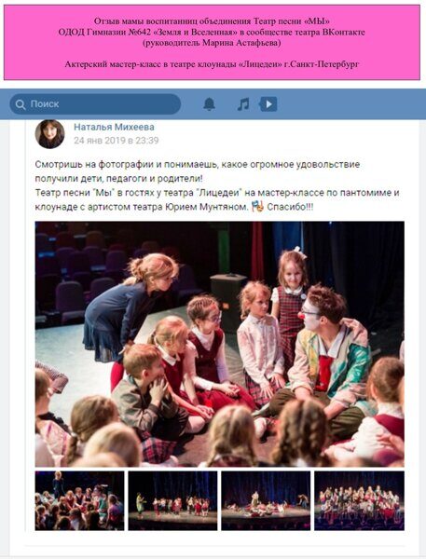Open the post date 24 янв 2019

pos(117,141)
